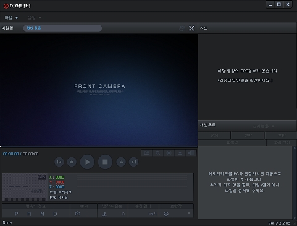The height and width of the screenshot is (226, 297).
Task: Click the fast-forward button
Action: click(121, 162)
